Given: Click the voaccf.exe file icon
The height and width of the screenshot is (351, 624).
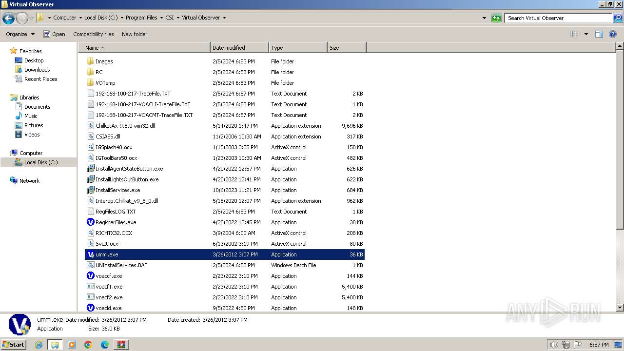Looking at the screenshot, I should pyautogui.click(x=90, y=276).
